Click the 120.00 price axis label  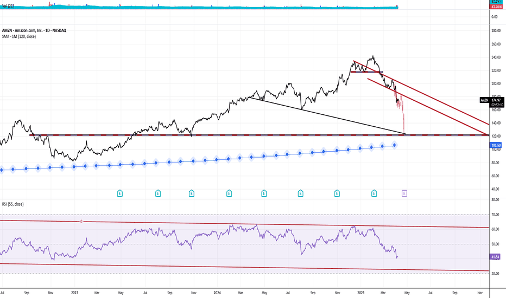pos(496,137)
